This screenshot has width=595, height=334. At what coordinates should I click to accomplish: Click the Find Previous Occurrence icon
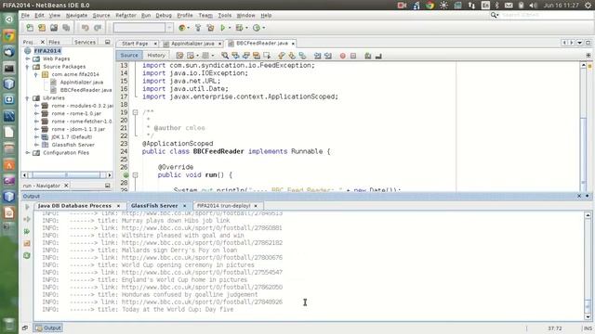[235, 56]
